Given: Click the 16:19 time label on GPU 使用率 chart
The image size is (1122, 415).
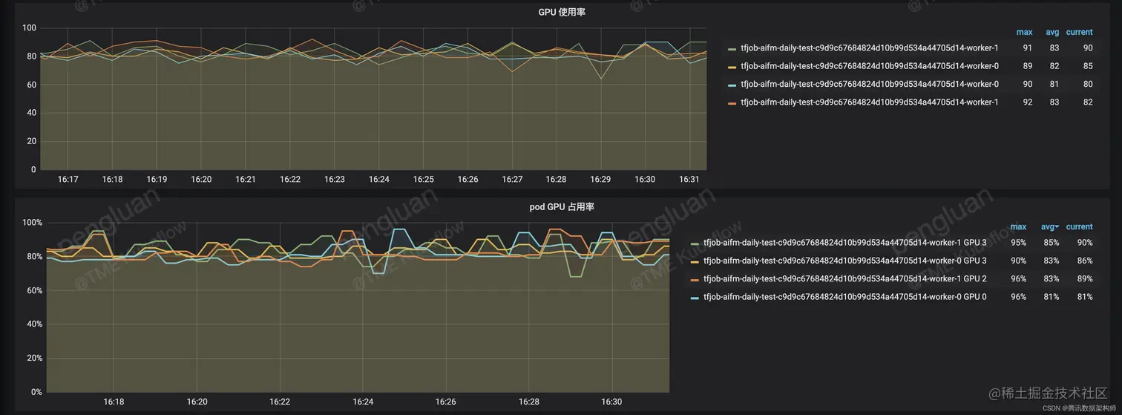Looking at the screenshot, I should pyautogui.click(x=157, y=180).
